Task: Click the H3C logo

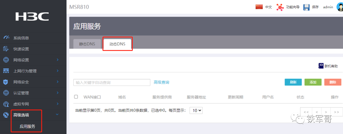Action: pos(32,17)
